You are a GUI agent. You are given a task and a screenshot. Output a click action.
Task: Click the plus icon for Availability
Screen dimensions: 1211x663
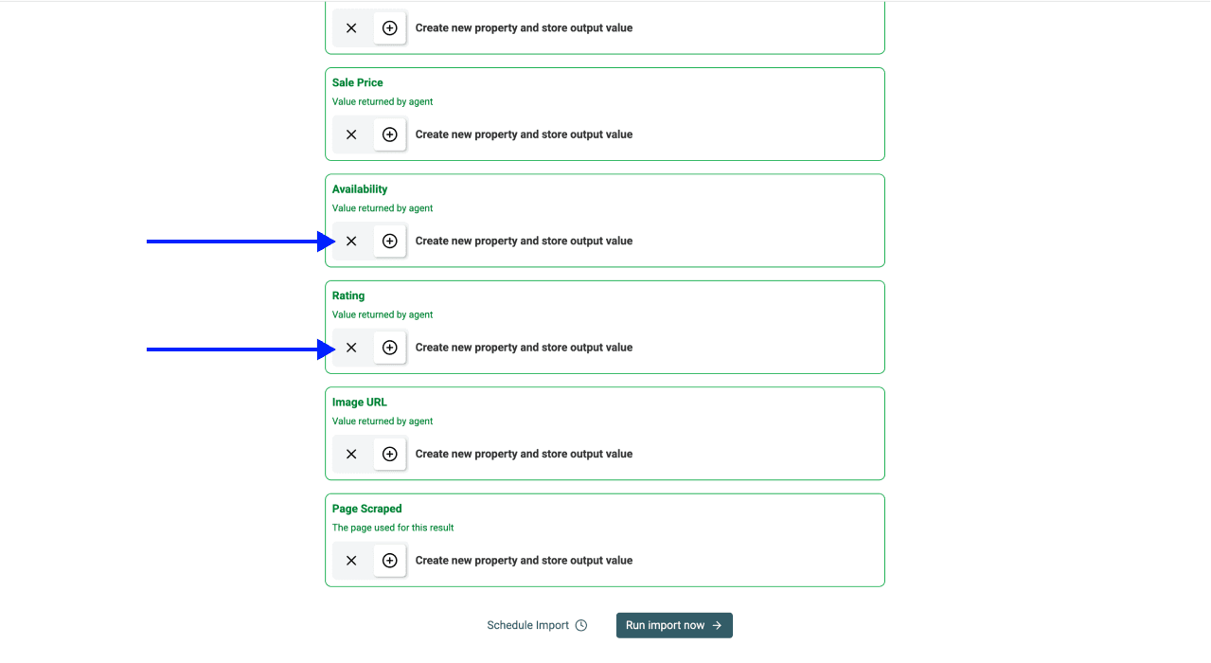[389, 241]
